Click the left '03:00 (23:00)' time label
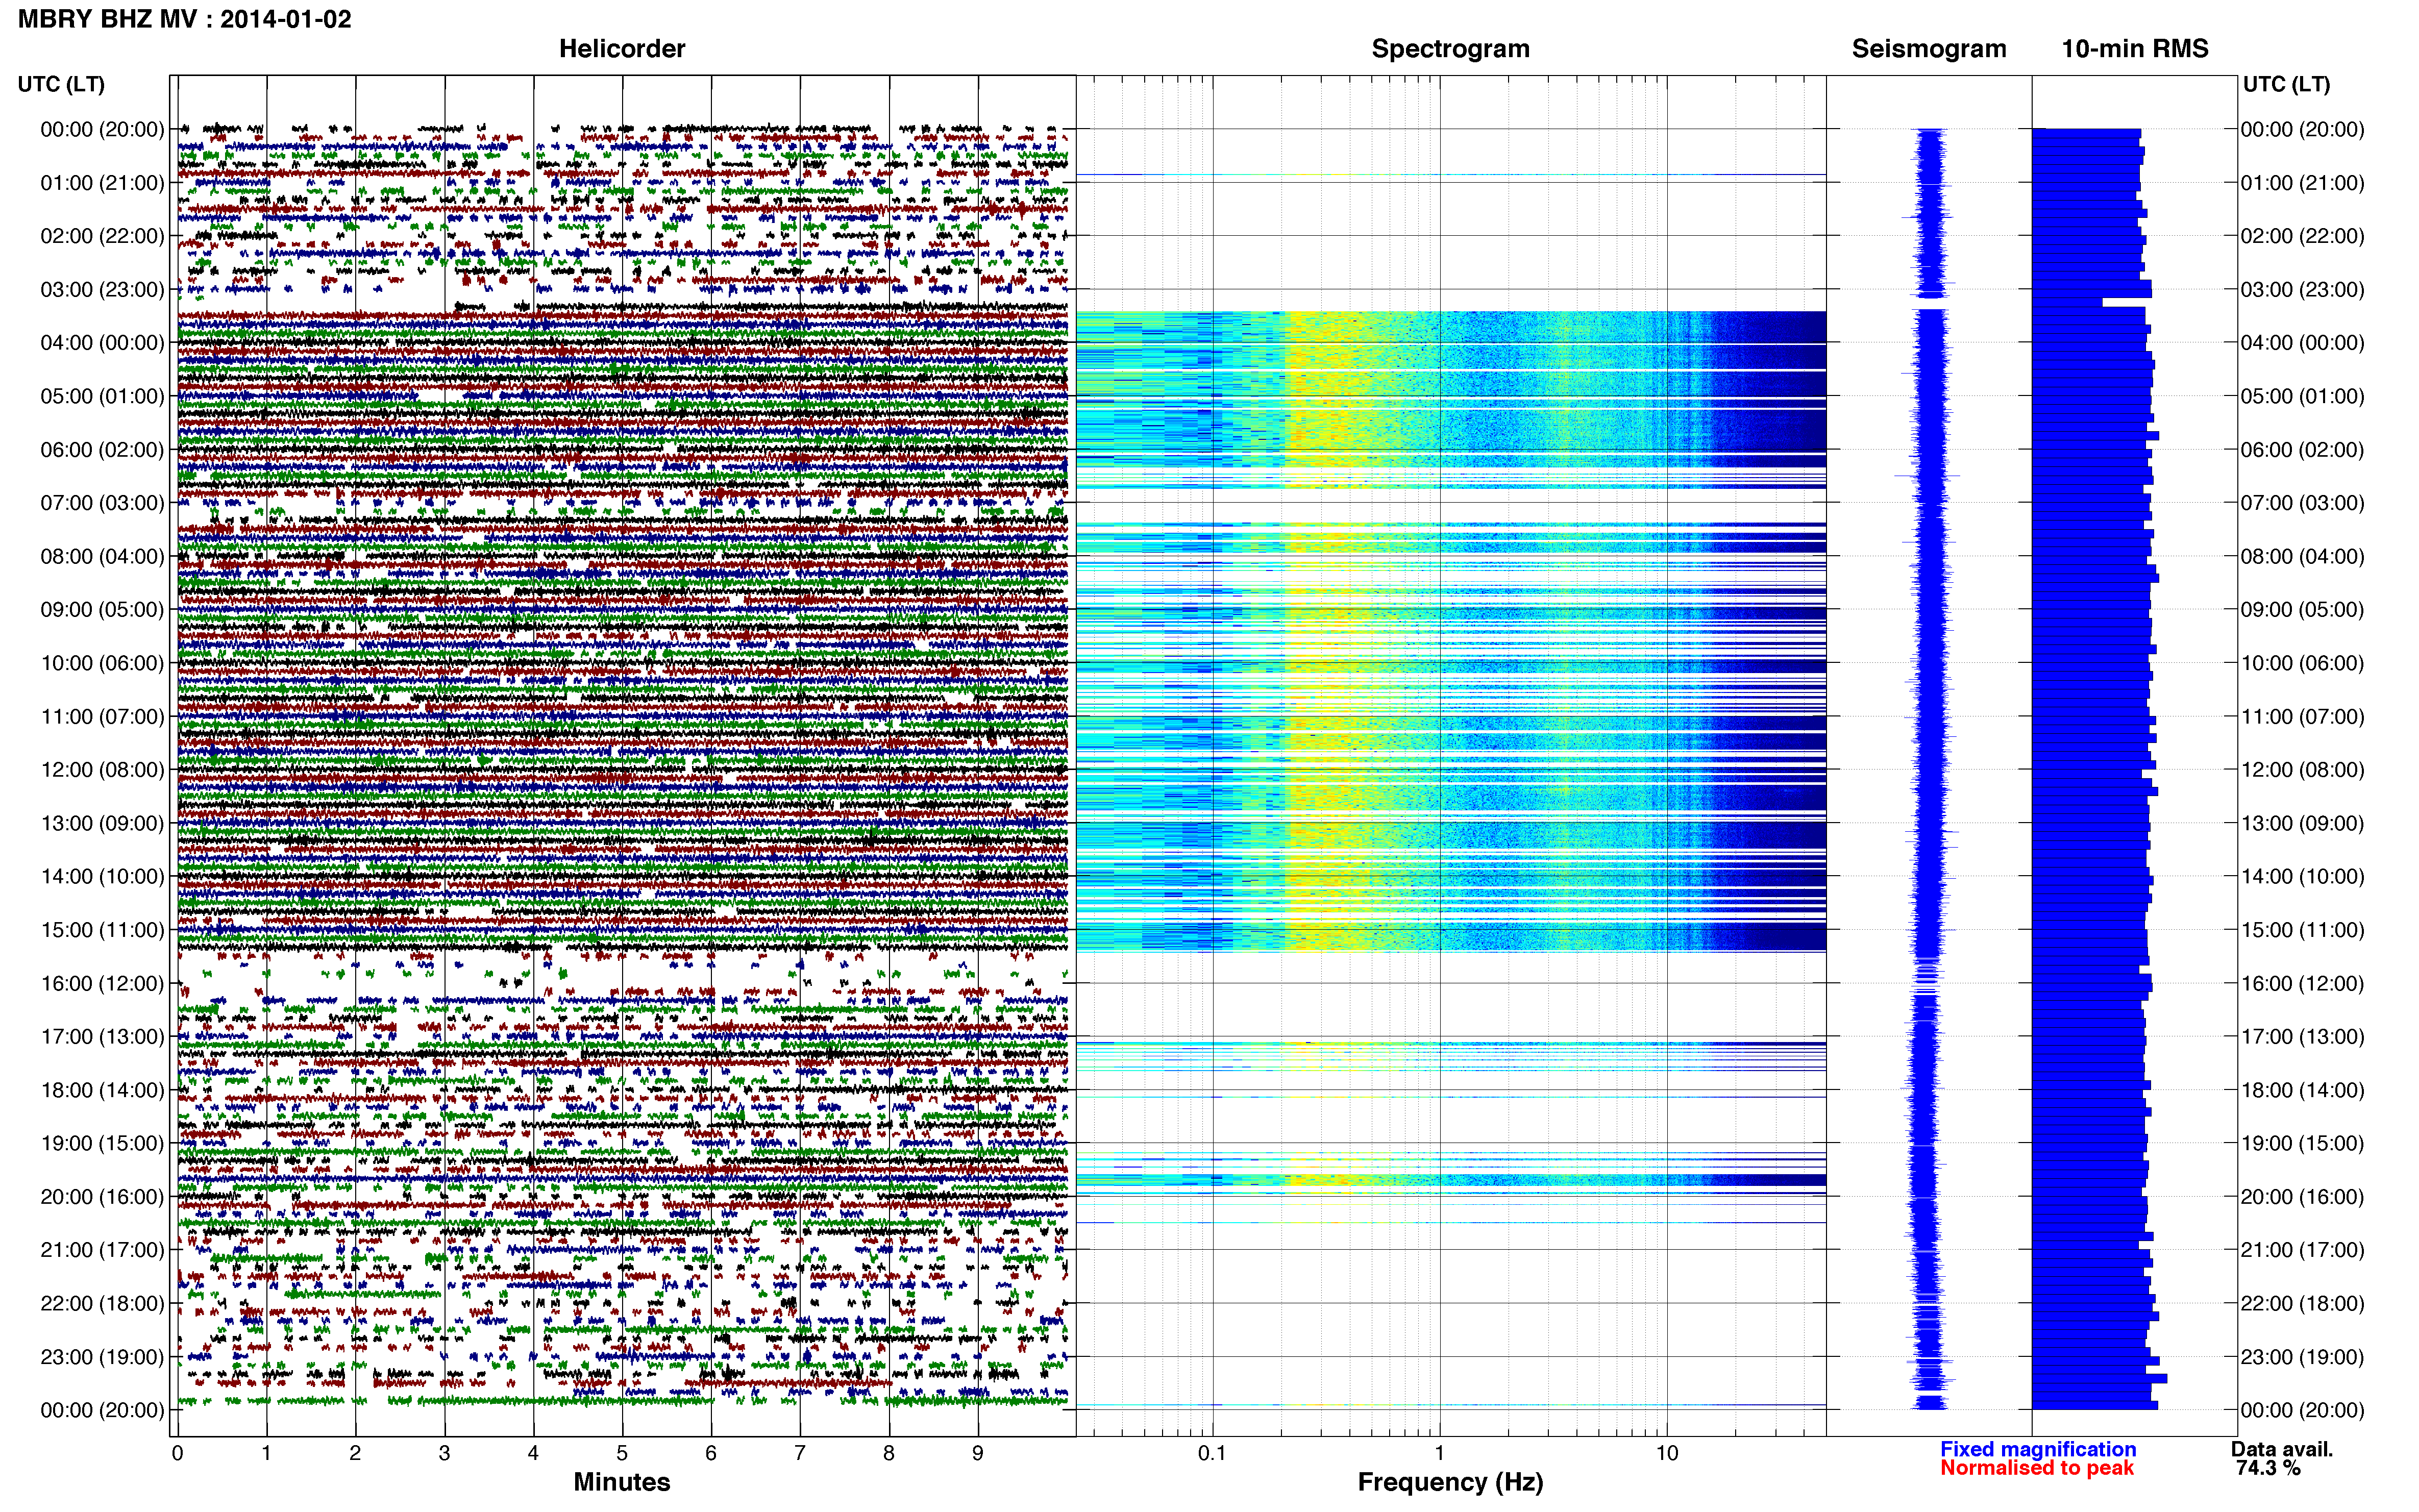The width and height of the screenshot is (2419, 1512). pyautogui.click(x=102, y=289)
